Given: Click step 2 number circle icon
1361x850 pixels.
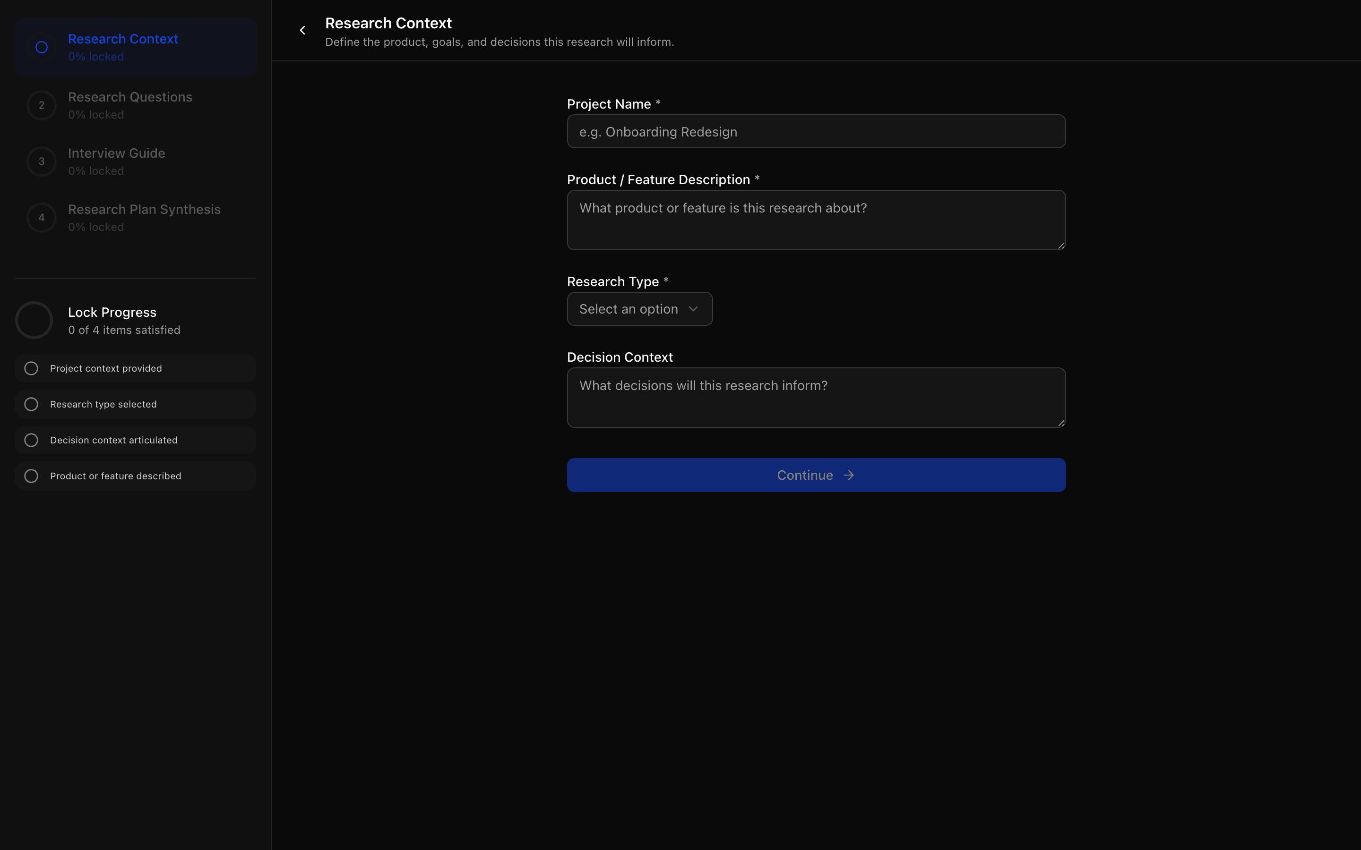Looking at the screenshot, I should tap(42, 105).
